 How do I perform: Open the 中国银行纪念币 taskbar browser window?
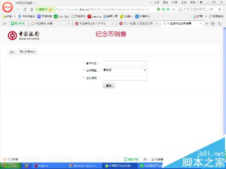(120, 166)
